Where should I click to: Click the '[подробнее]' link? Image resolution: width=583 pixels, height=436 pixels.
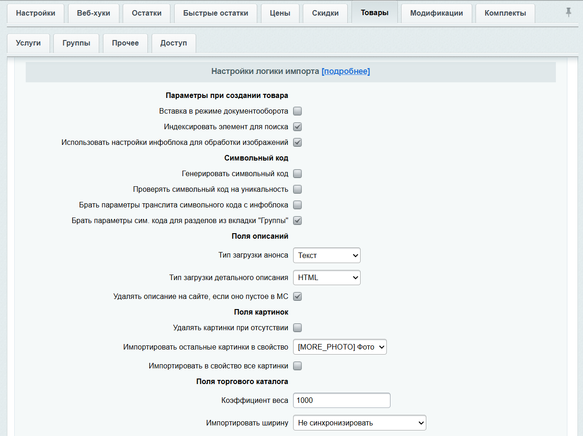click(345, 71)
